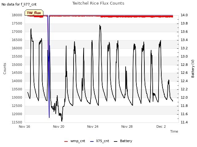
Task: Click the 12.2 battery axis label
Action: (x=184, y=89)
